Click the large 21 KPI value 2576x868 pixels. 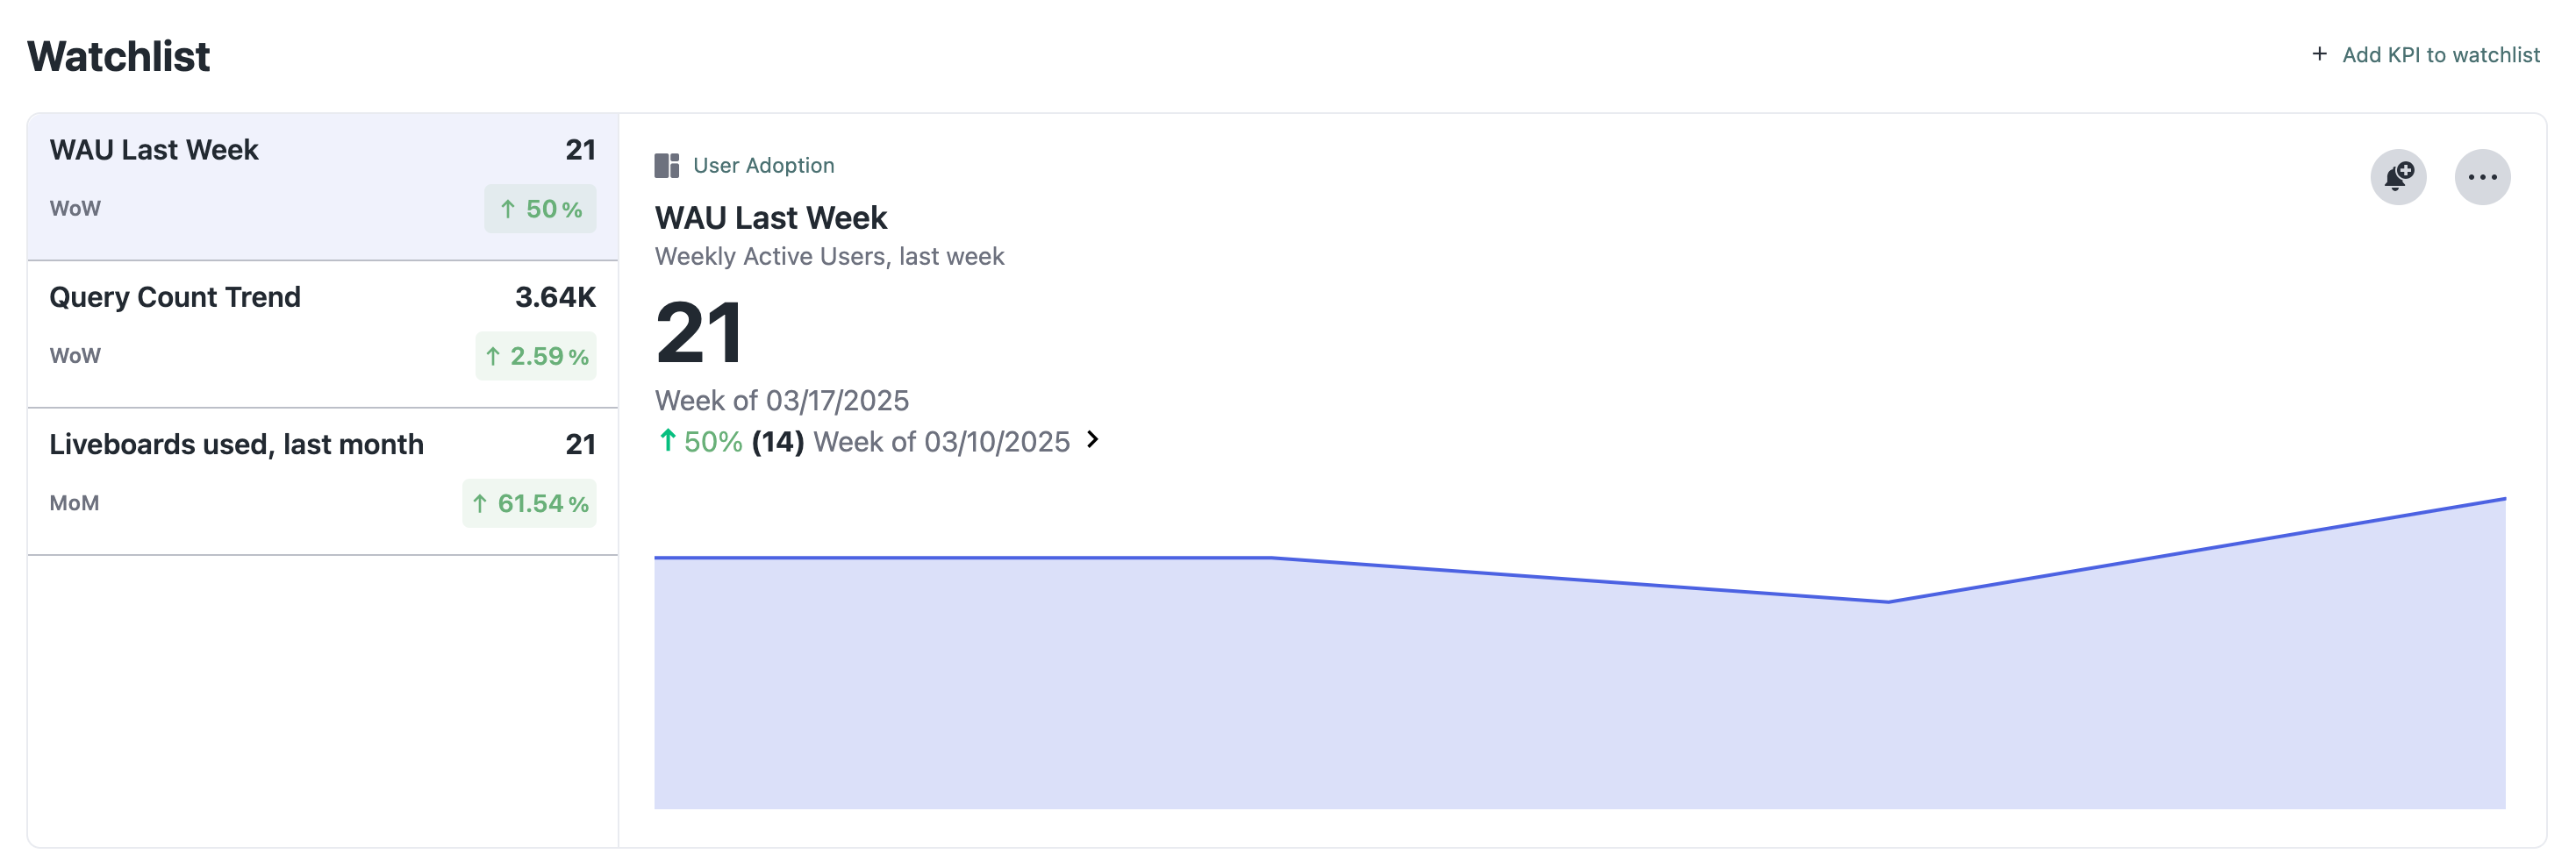pos(699,332)
